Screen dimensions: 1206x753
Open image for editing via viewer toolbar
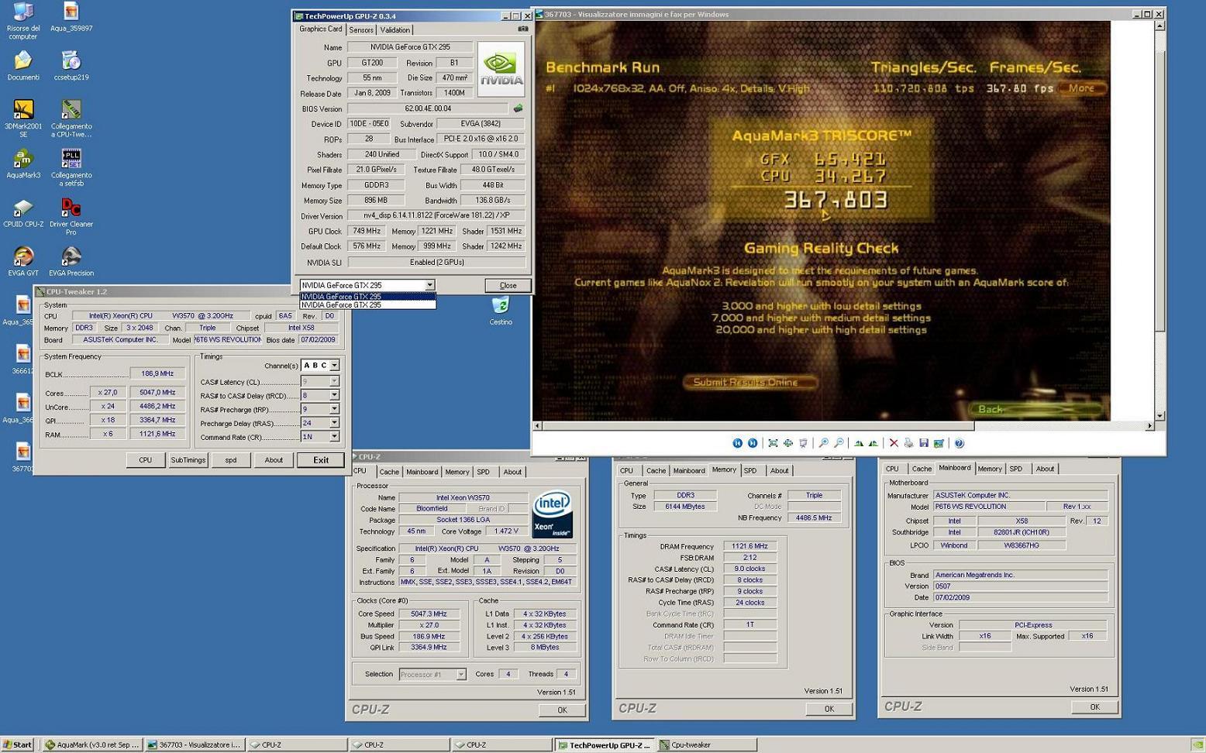[939, 443]
